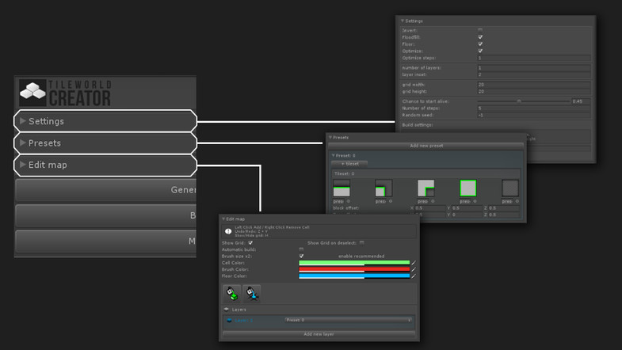622x350 pixels.
Task: Collapse the Preset: 0 foldout
Action: pos(334,155)
